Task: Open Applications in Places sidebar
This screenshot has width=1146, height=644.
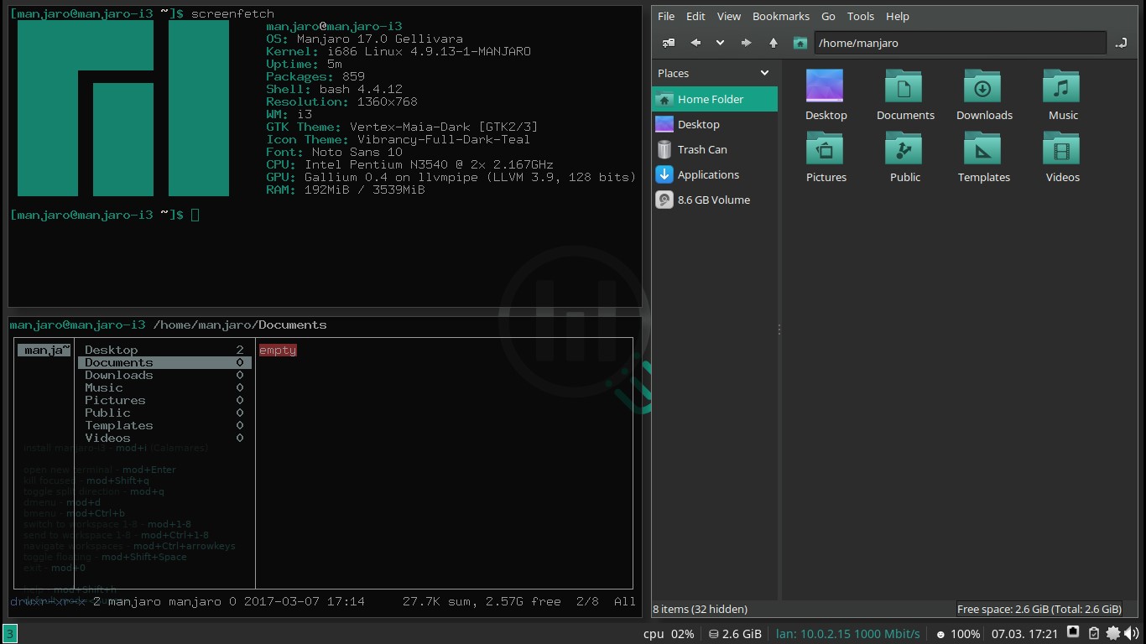Action: tap(715, 174)
